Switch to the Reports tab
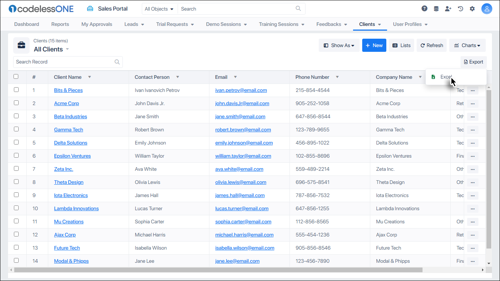 pyautogui.click(x=60, y=24)
